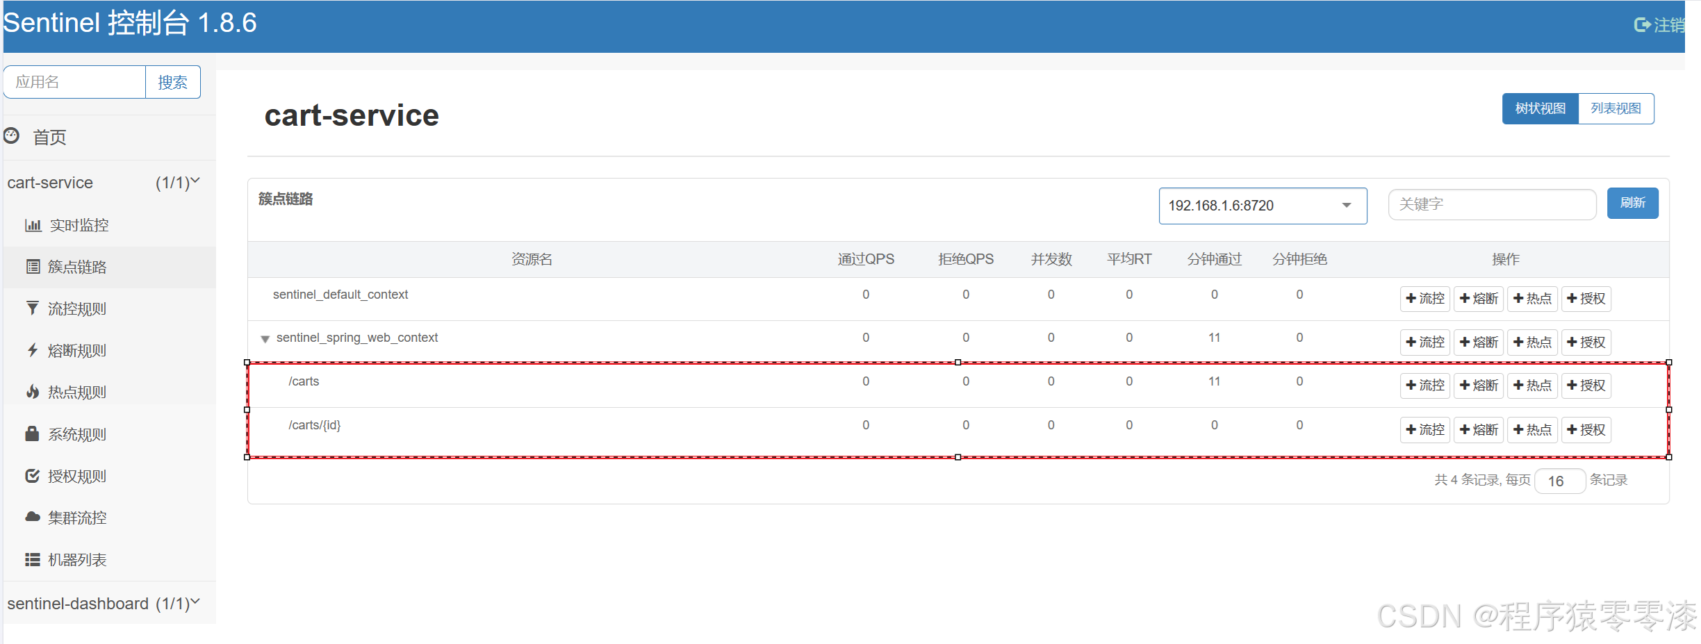Click the real-time monitoring chart icon
This screenshot has height=644, width=1701.
[x=33, y=225]
